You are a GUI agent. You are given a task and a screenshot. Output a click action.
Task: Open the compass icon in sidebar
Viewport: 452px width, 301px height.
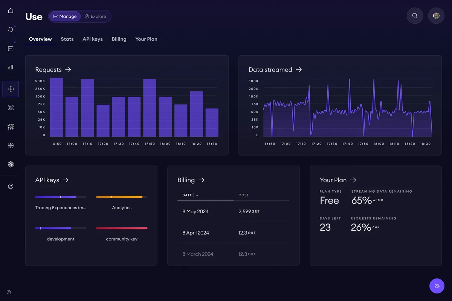[11, 186]
